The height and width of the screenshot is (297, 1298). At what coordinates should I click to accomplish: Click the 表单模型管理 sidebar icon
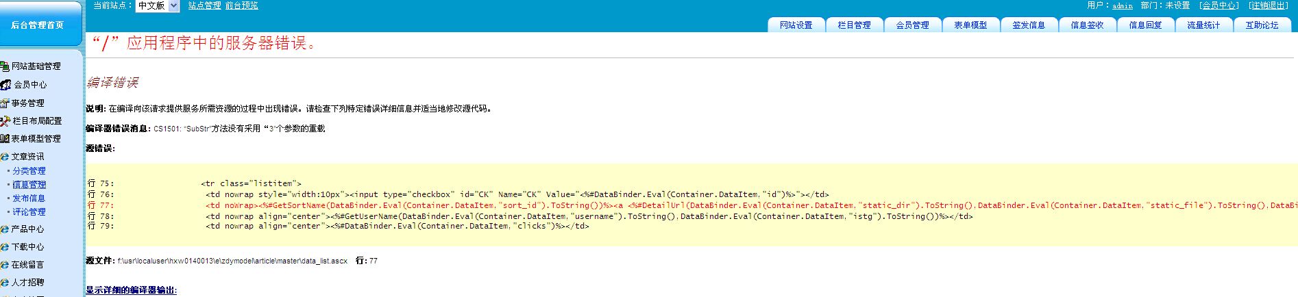pyautogui.click(x=5, y=139)
